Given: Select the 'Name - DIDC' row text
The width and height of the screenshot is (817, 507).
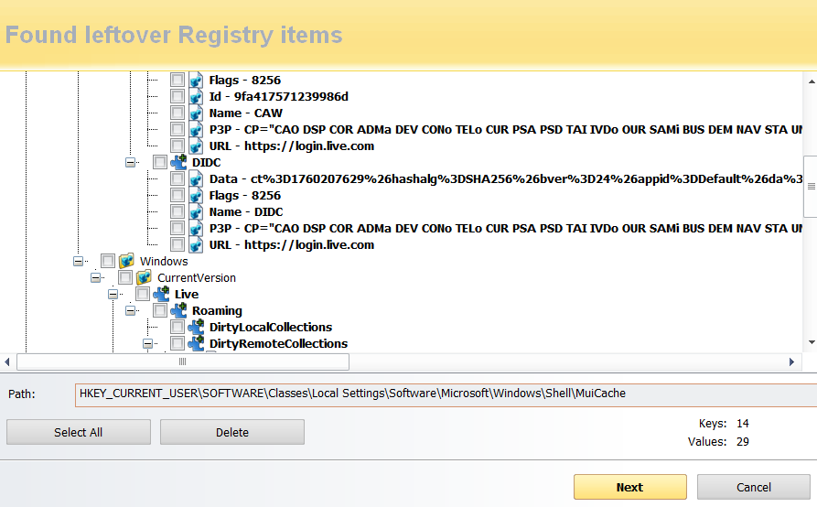Looking at the screenshot, I should [246, 212].
